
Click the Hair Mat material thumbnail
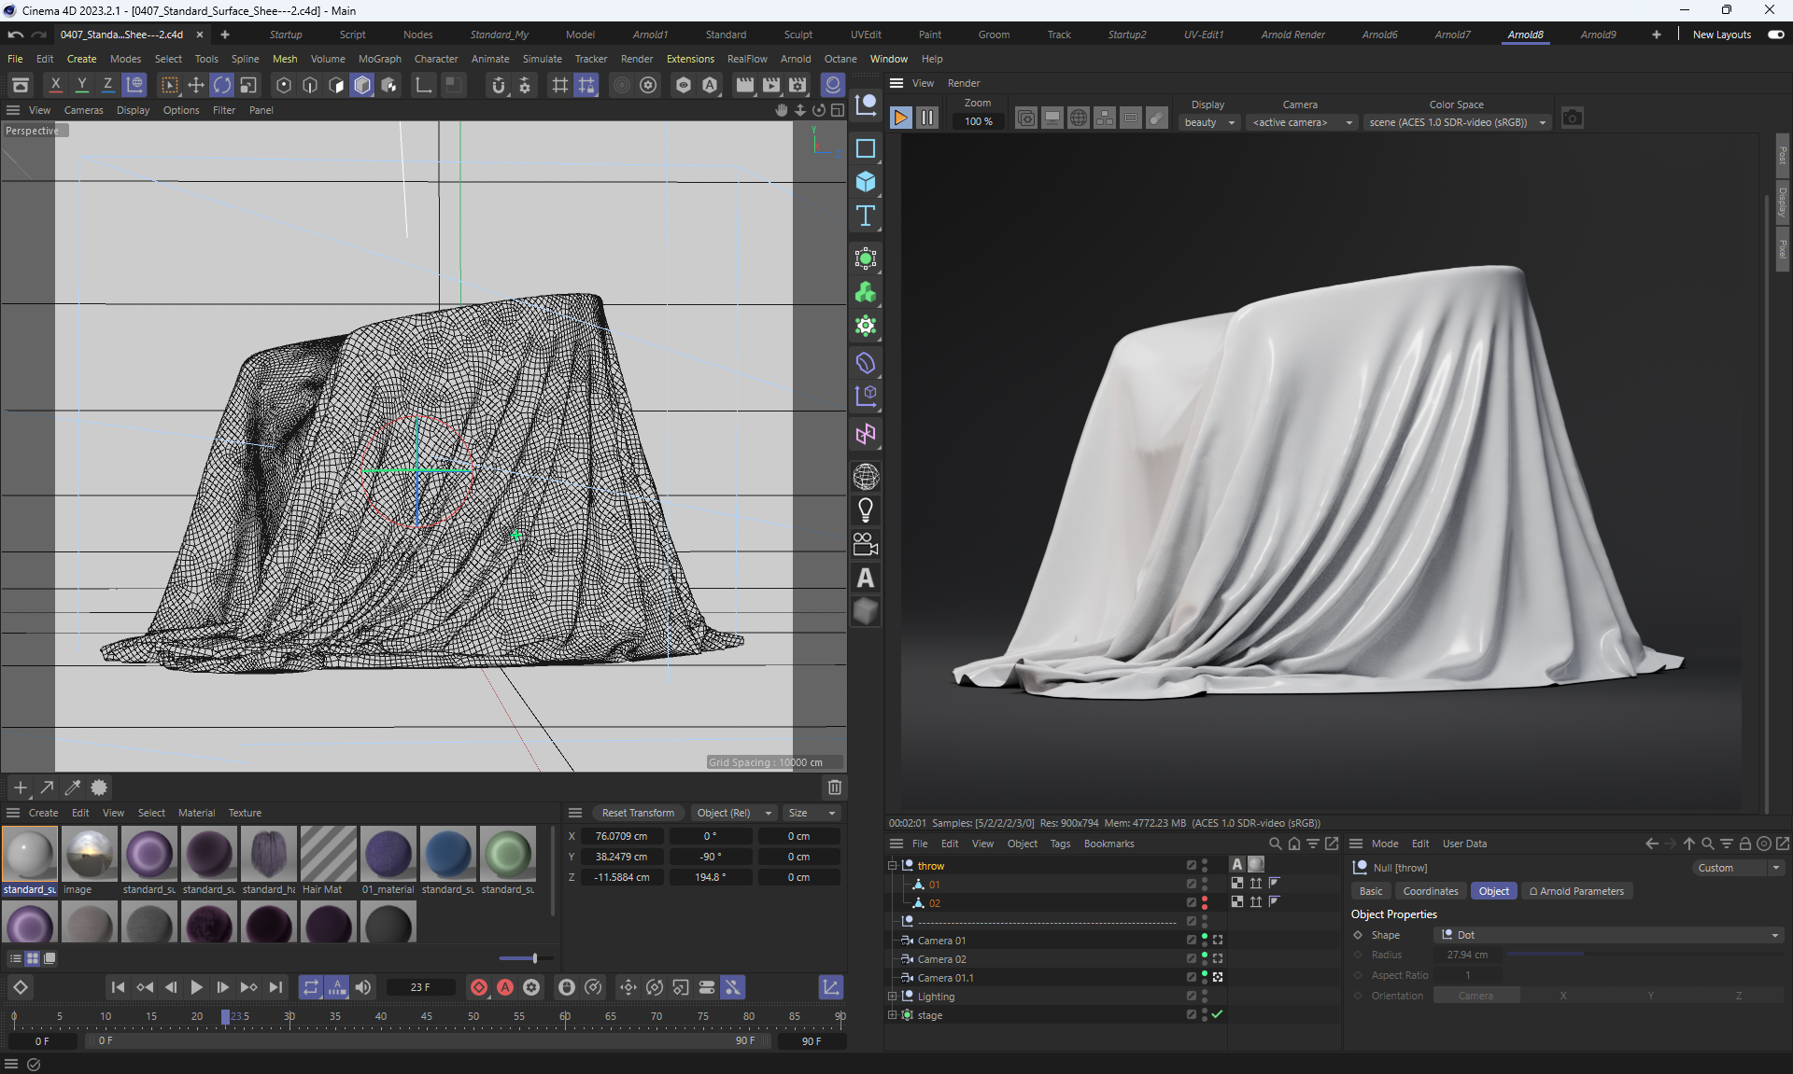click(328, 854)
